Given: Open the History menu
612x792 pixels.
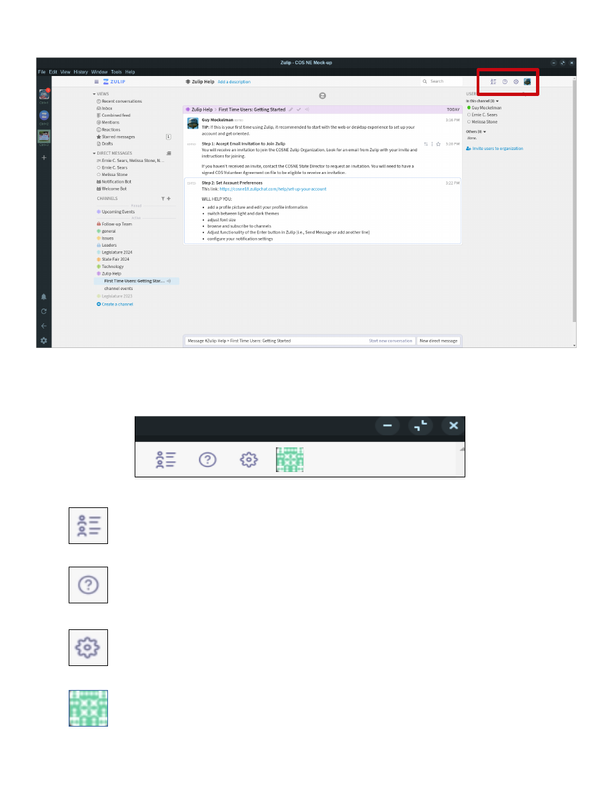Looking at the screenshot, I should (81, 71).
